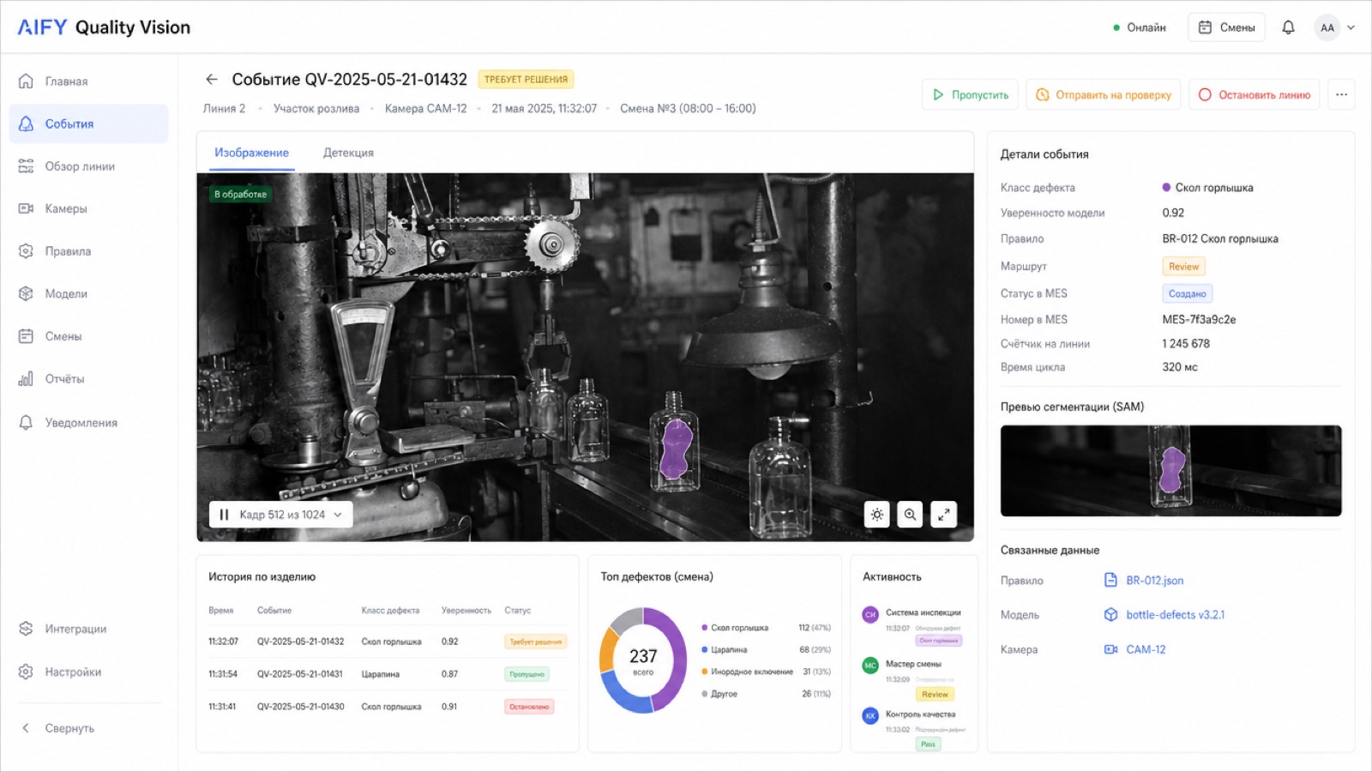Pause frame playback on image viewer
This screenshot has height=772, width=1372.
click(224, 515)
